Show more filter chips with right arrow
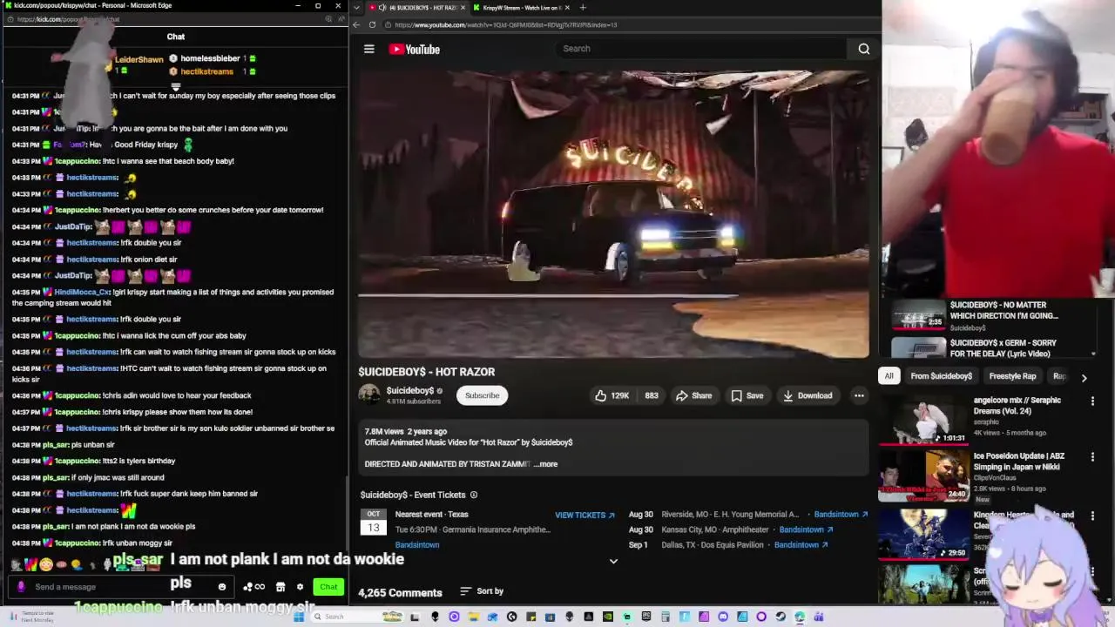 (x=1084, y=377)
